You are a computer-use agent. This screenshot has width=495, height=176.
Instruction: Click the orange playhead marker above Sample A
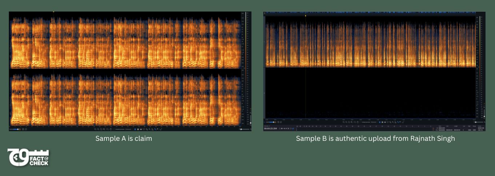[x=53, y=12]
